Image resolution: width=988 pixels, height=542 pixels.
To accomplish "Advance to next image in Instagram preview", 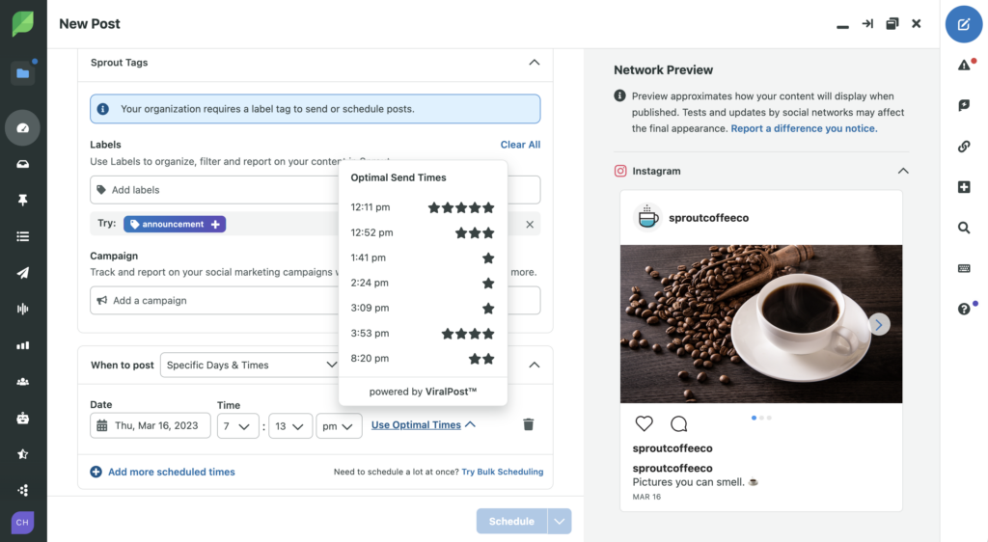I will click(x=878, y=324).
